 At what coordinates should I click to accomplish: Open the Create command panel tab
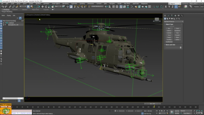tap(165, 16)
